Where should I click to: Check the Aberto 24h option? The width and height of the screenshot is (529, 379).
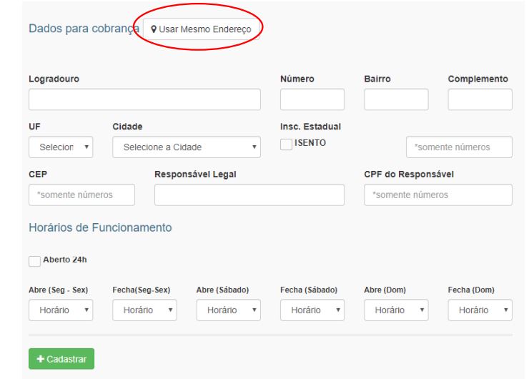(34, 260)
